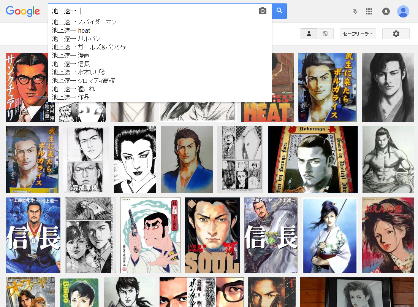
Task: Open the notifications bell
Action: (x=386, y=11)
